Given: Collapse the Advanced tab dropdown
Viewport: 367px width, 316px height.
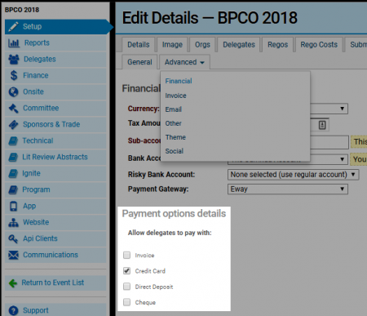Looking at the screenshot, I should pos(184,62).
